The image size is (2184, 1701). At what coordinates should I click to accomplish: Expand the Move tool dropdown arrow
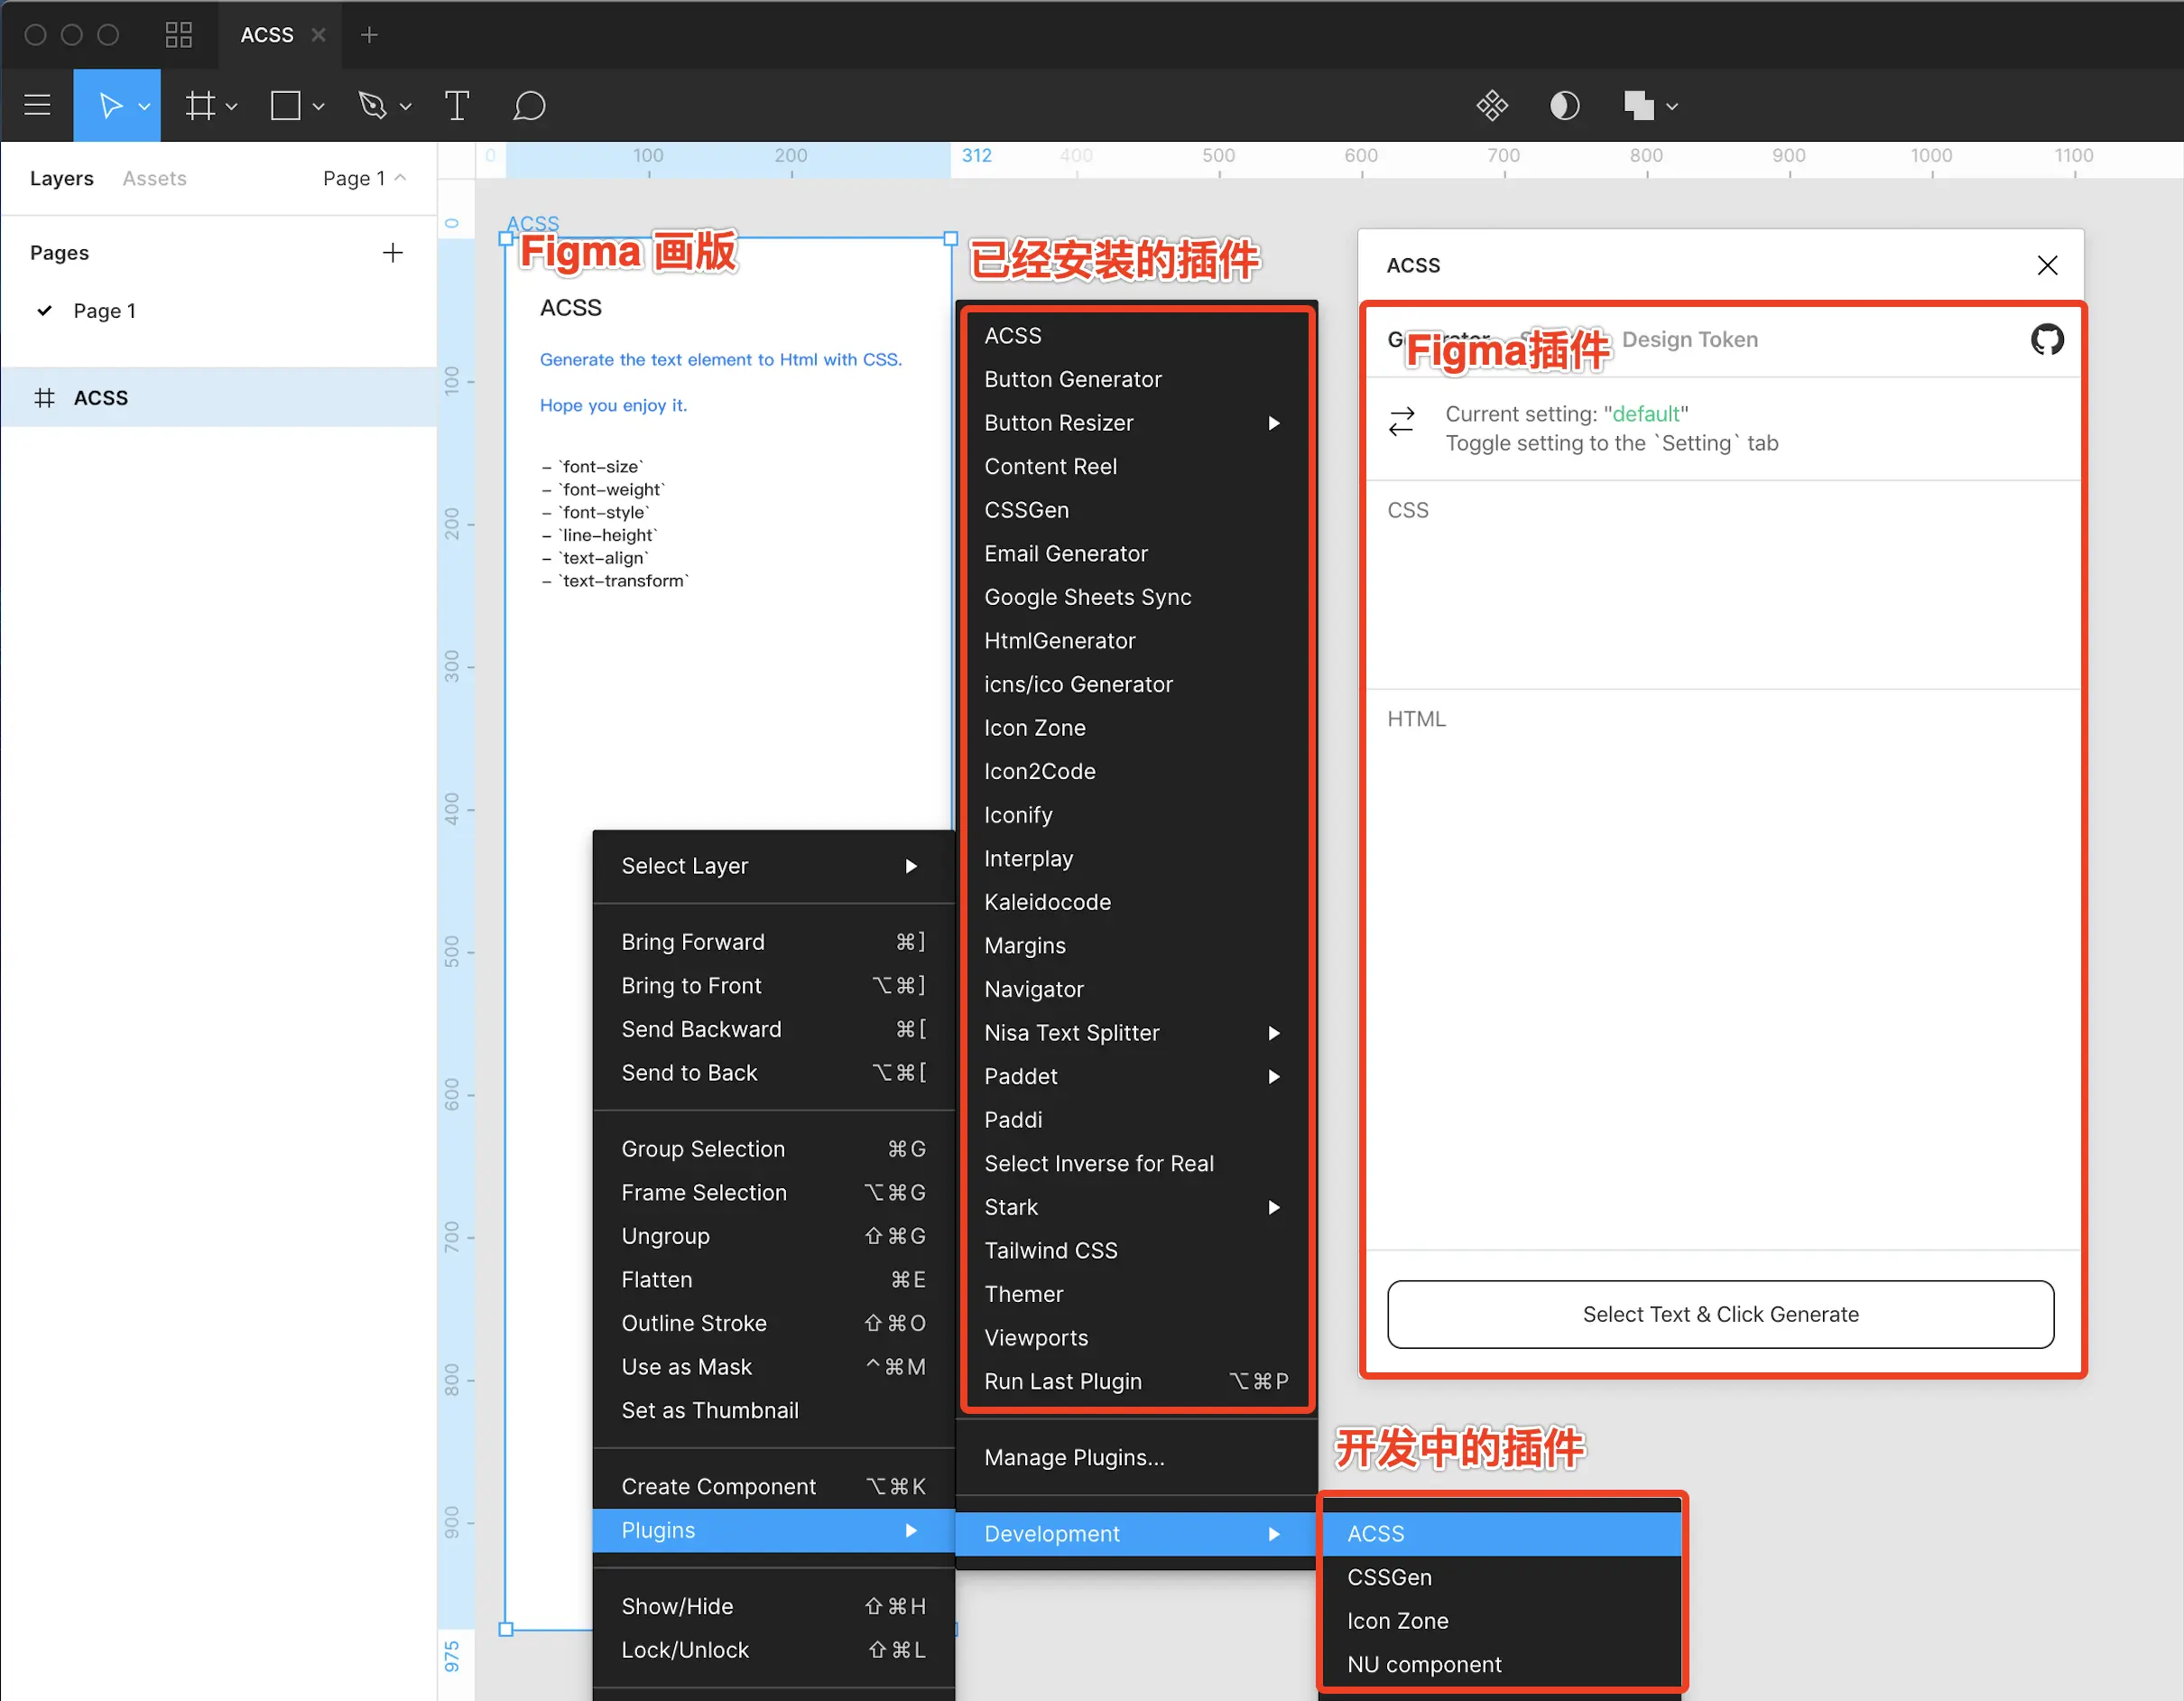click(145, 106)
